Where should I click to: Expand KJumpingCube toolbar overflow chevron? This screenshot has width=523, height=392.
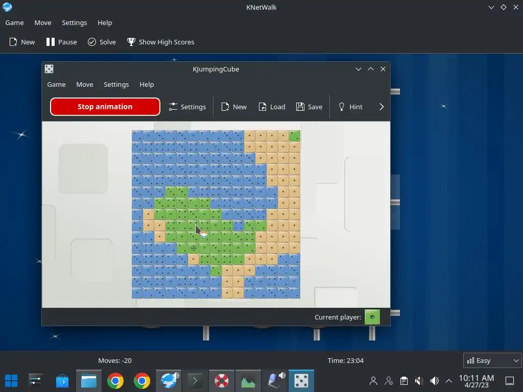[382, 107]
